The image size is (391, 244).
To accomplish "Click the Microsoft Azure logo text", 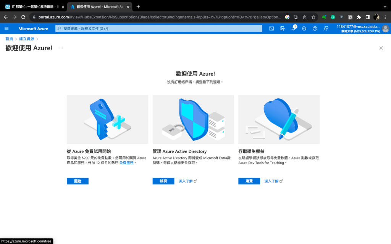I will click(x=33, y=29).
